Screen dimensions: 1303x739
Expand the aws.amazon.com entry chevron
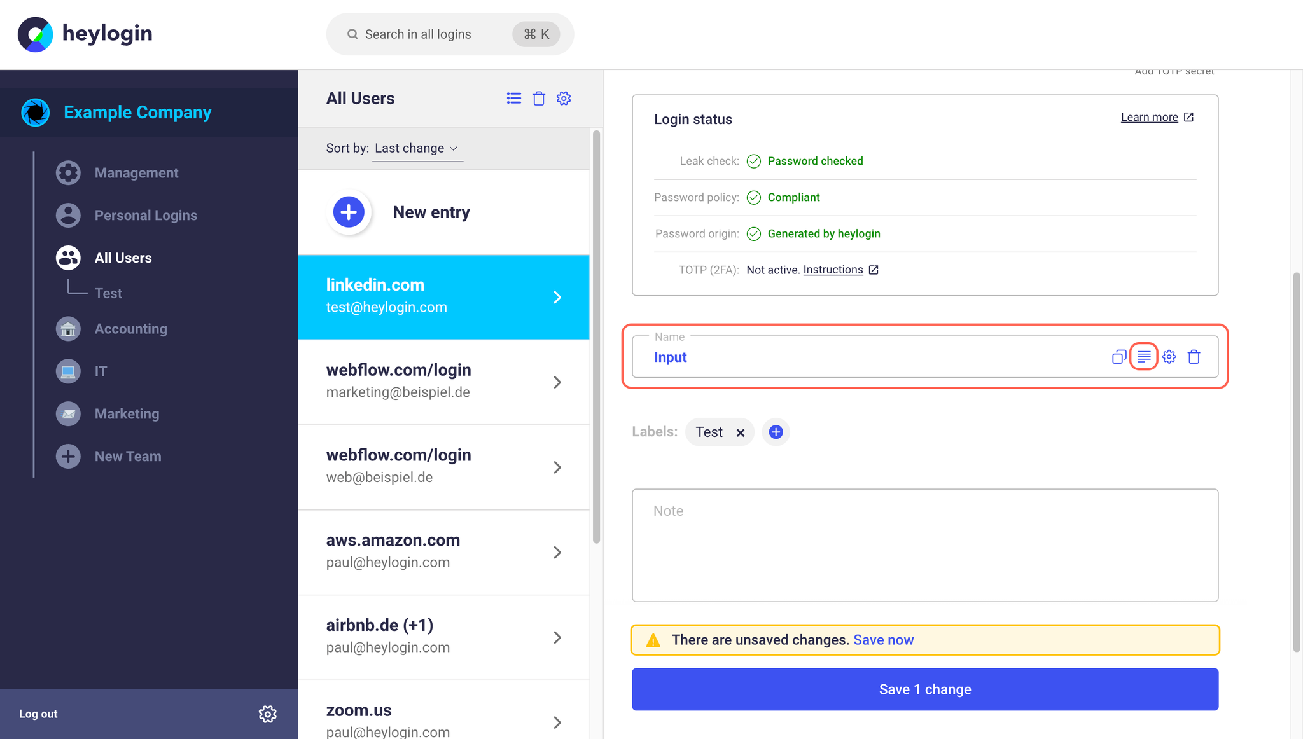(x=557, y=552)
